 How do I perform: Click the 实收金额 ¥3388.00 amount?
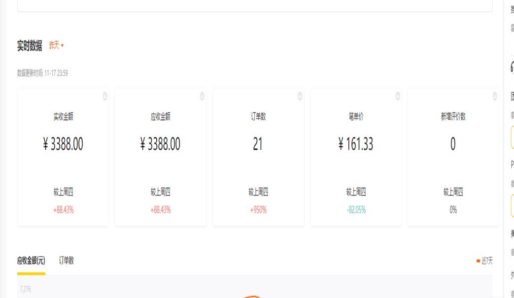(x=63, y=144)
